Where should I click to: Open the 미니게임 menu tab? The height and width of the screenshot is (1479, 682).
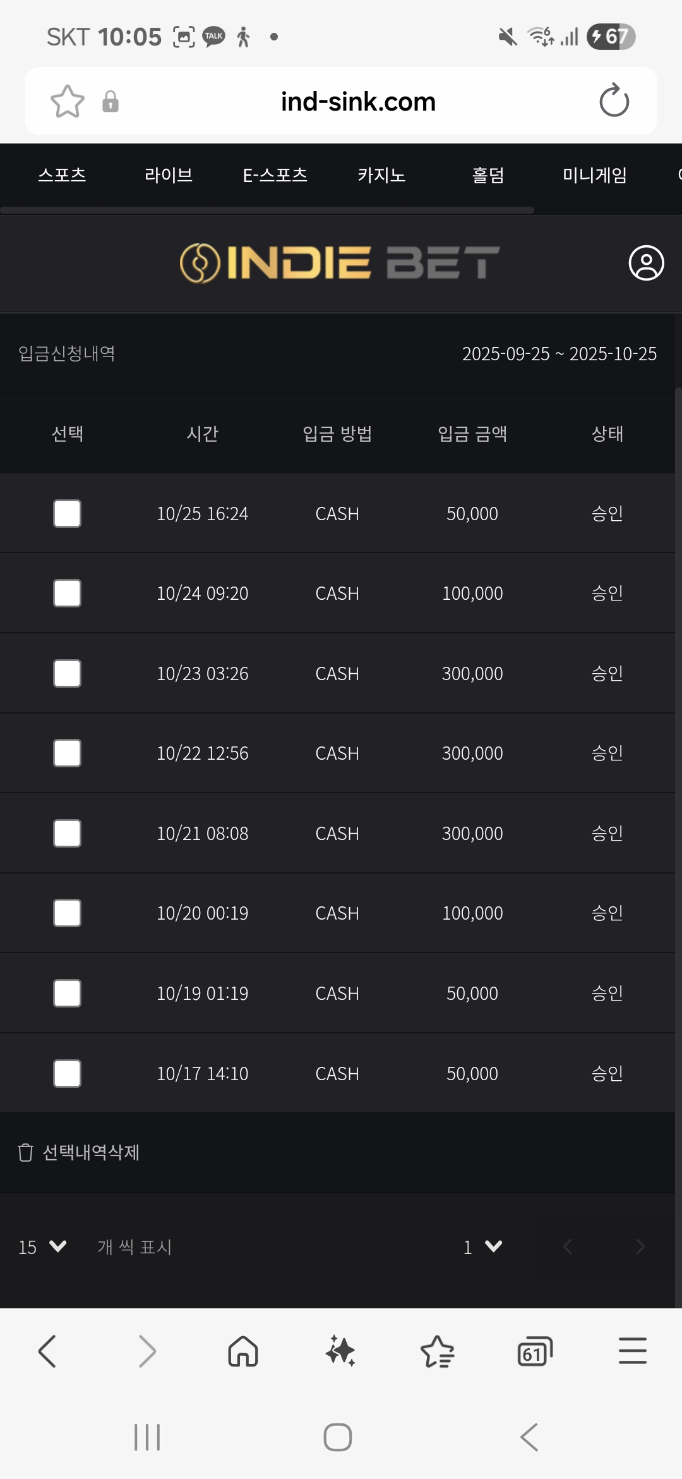tap(594, 175)
